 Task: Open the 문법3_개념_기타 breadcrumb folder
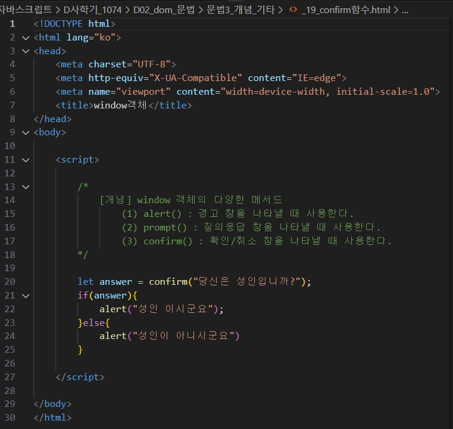pos(240,10)
